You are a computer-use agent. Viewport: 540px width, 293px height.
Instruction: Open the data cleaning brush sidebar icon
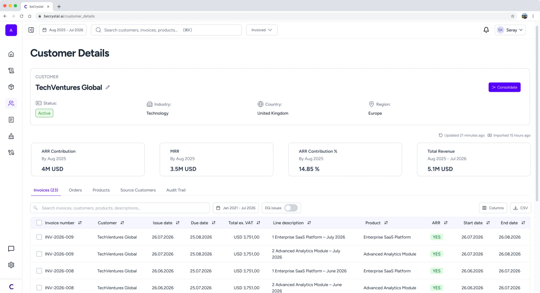11,136
